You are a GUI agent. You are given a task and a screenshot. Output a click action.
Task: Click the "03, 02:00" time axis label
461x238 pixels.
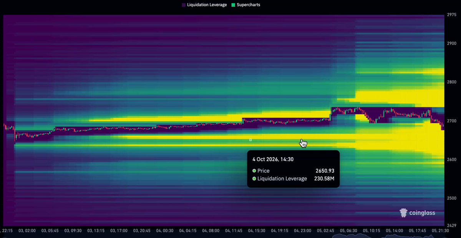pos(27,231)
